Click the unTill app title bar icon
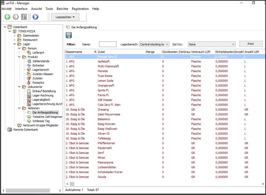The height and width of the screenshot is (195, 266). [x=3, y=3]
